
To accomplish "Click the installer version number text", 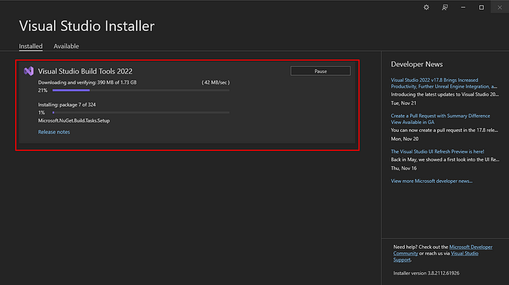I will coord(426,273).
